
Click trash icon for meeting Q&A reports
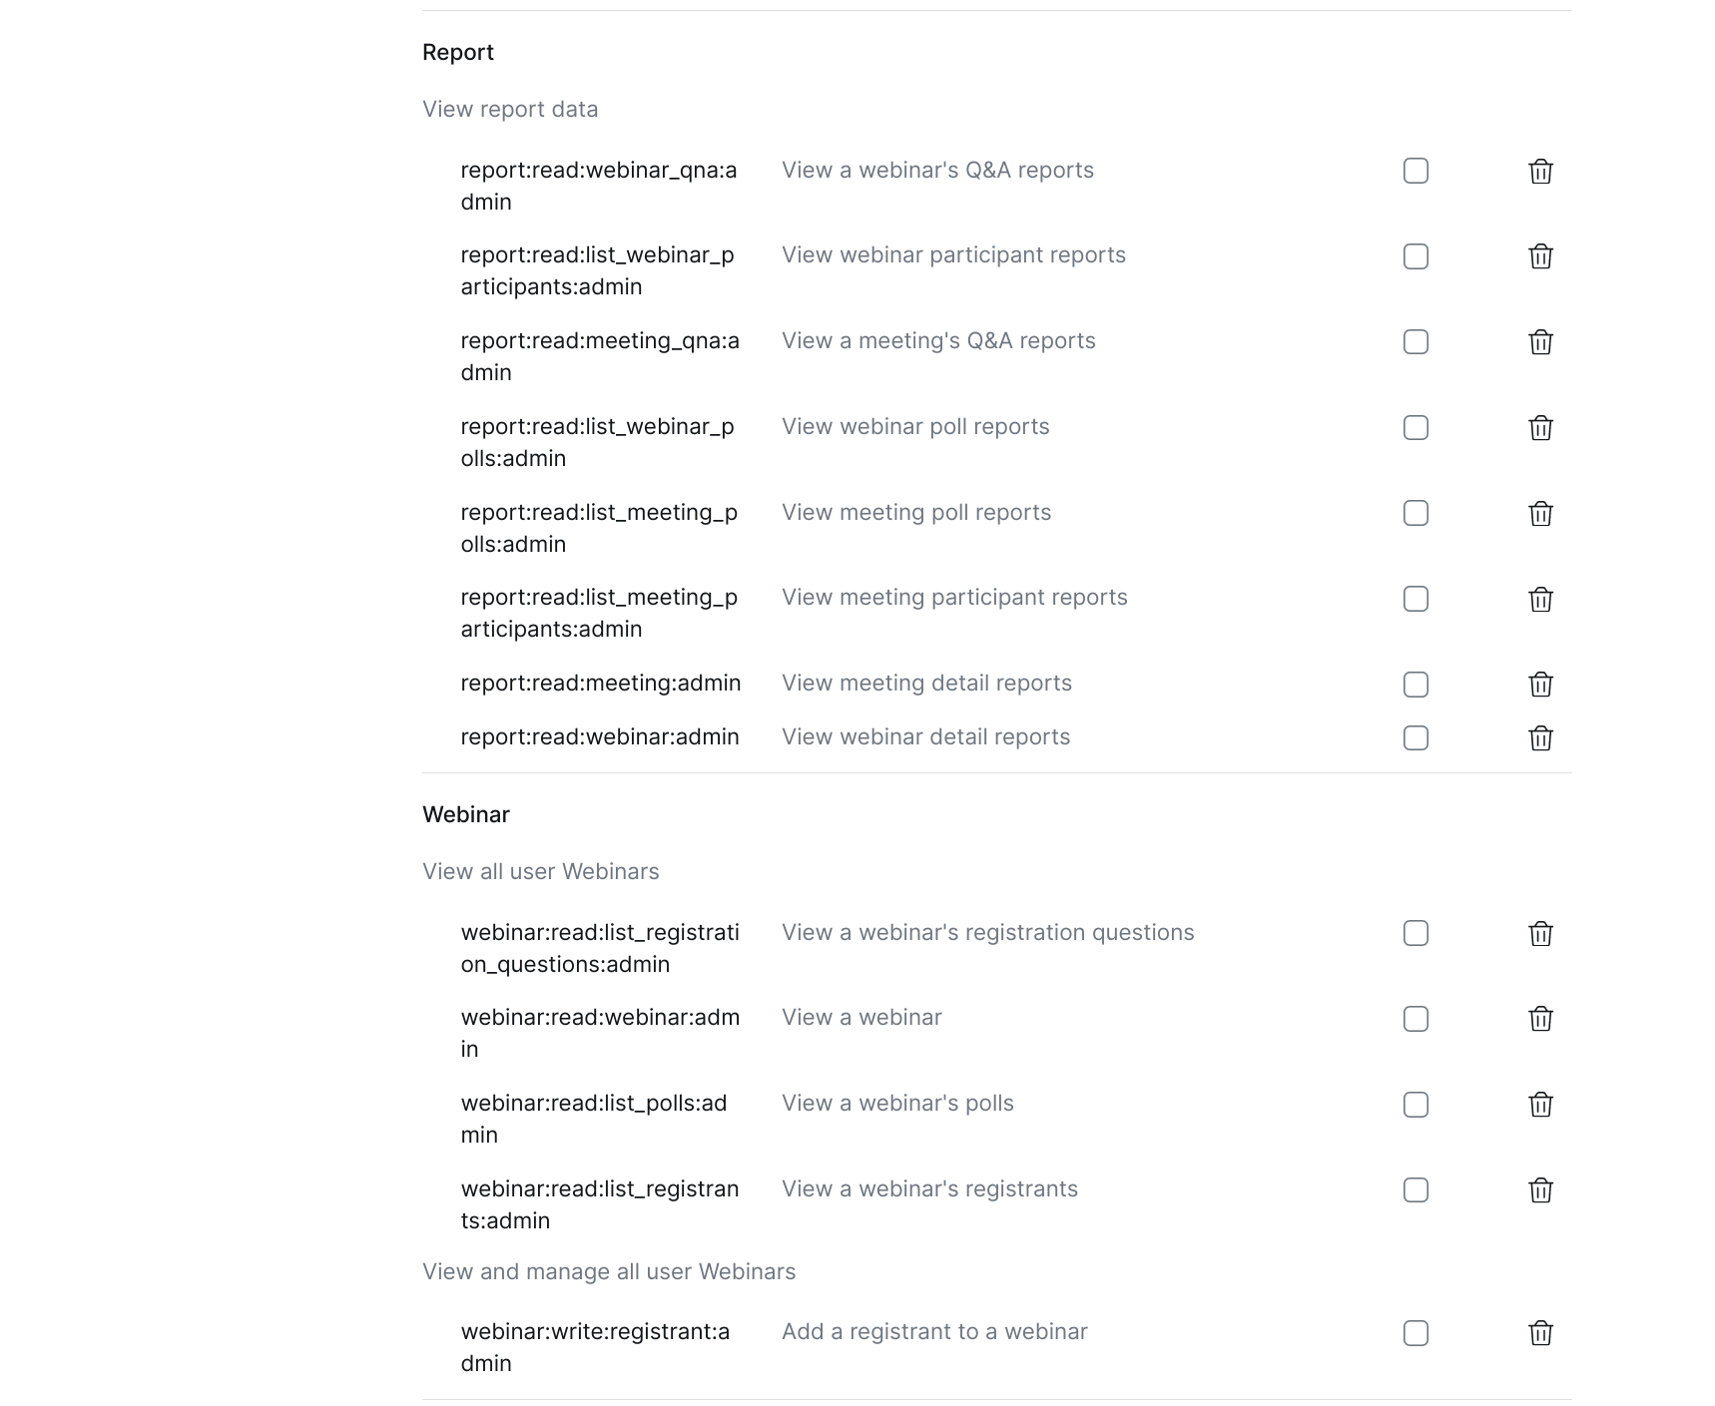pos(1540,342)
